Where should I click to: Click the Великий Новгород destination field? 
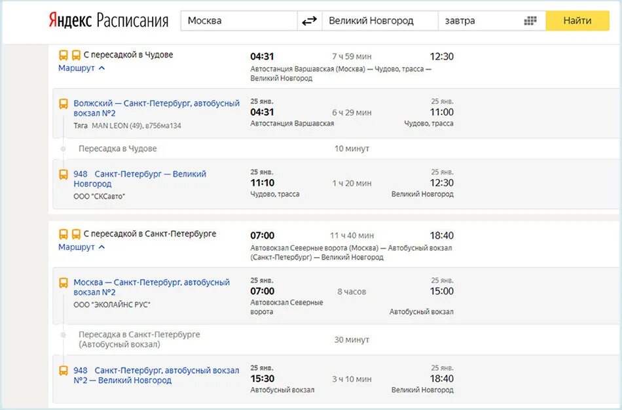point(380,21)
